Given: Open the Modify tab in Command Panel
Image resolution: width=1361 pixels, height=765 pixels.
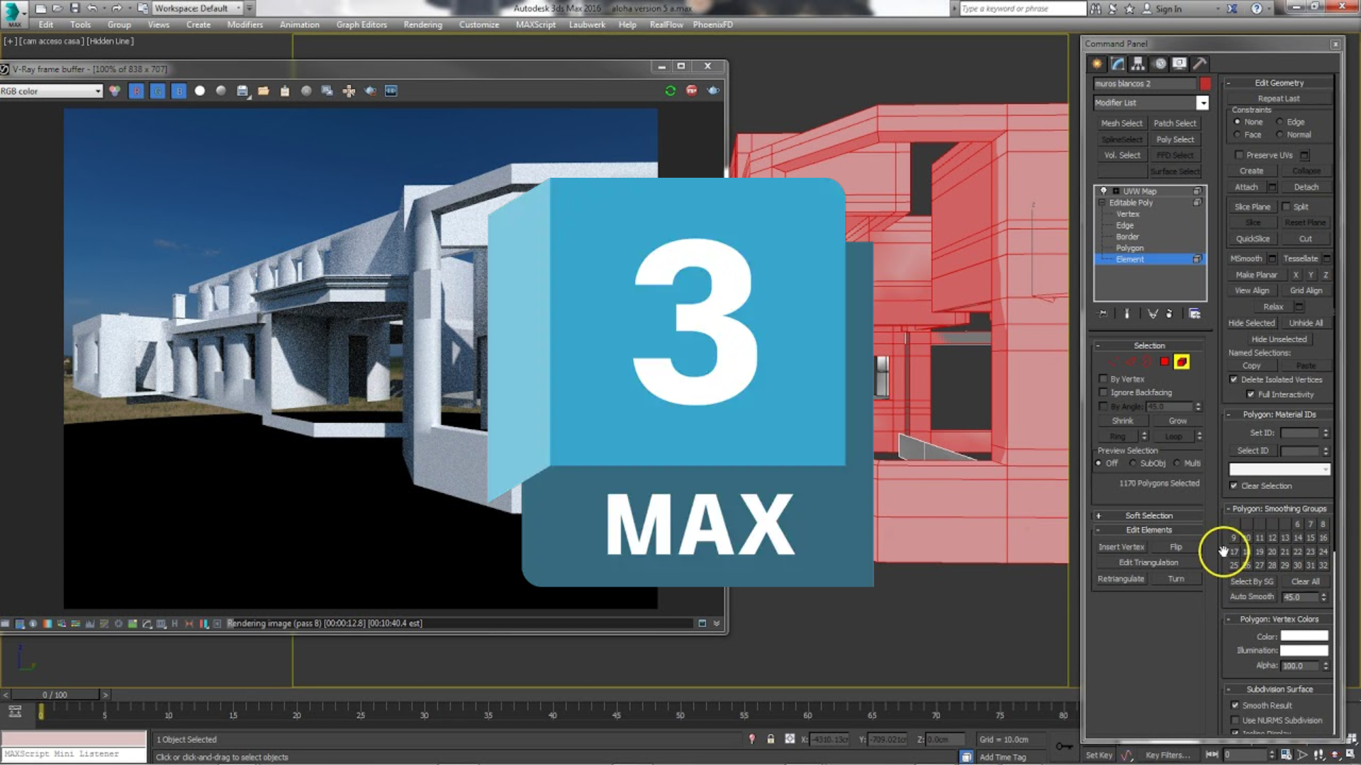Looking at the screenshot, I should pos(1118,64).
